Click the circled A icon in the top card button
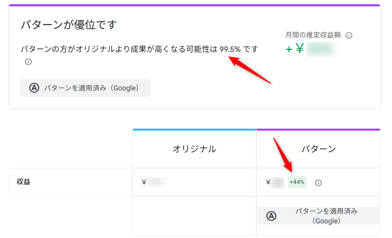Screen dimensions: 392x238 point(34,88)
